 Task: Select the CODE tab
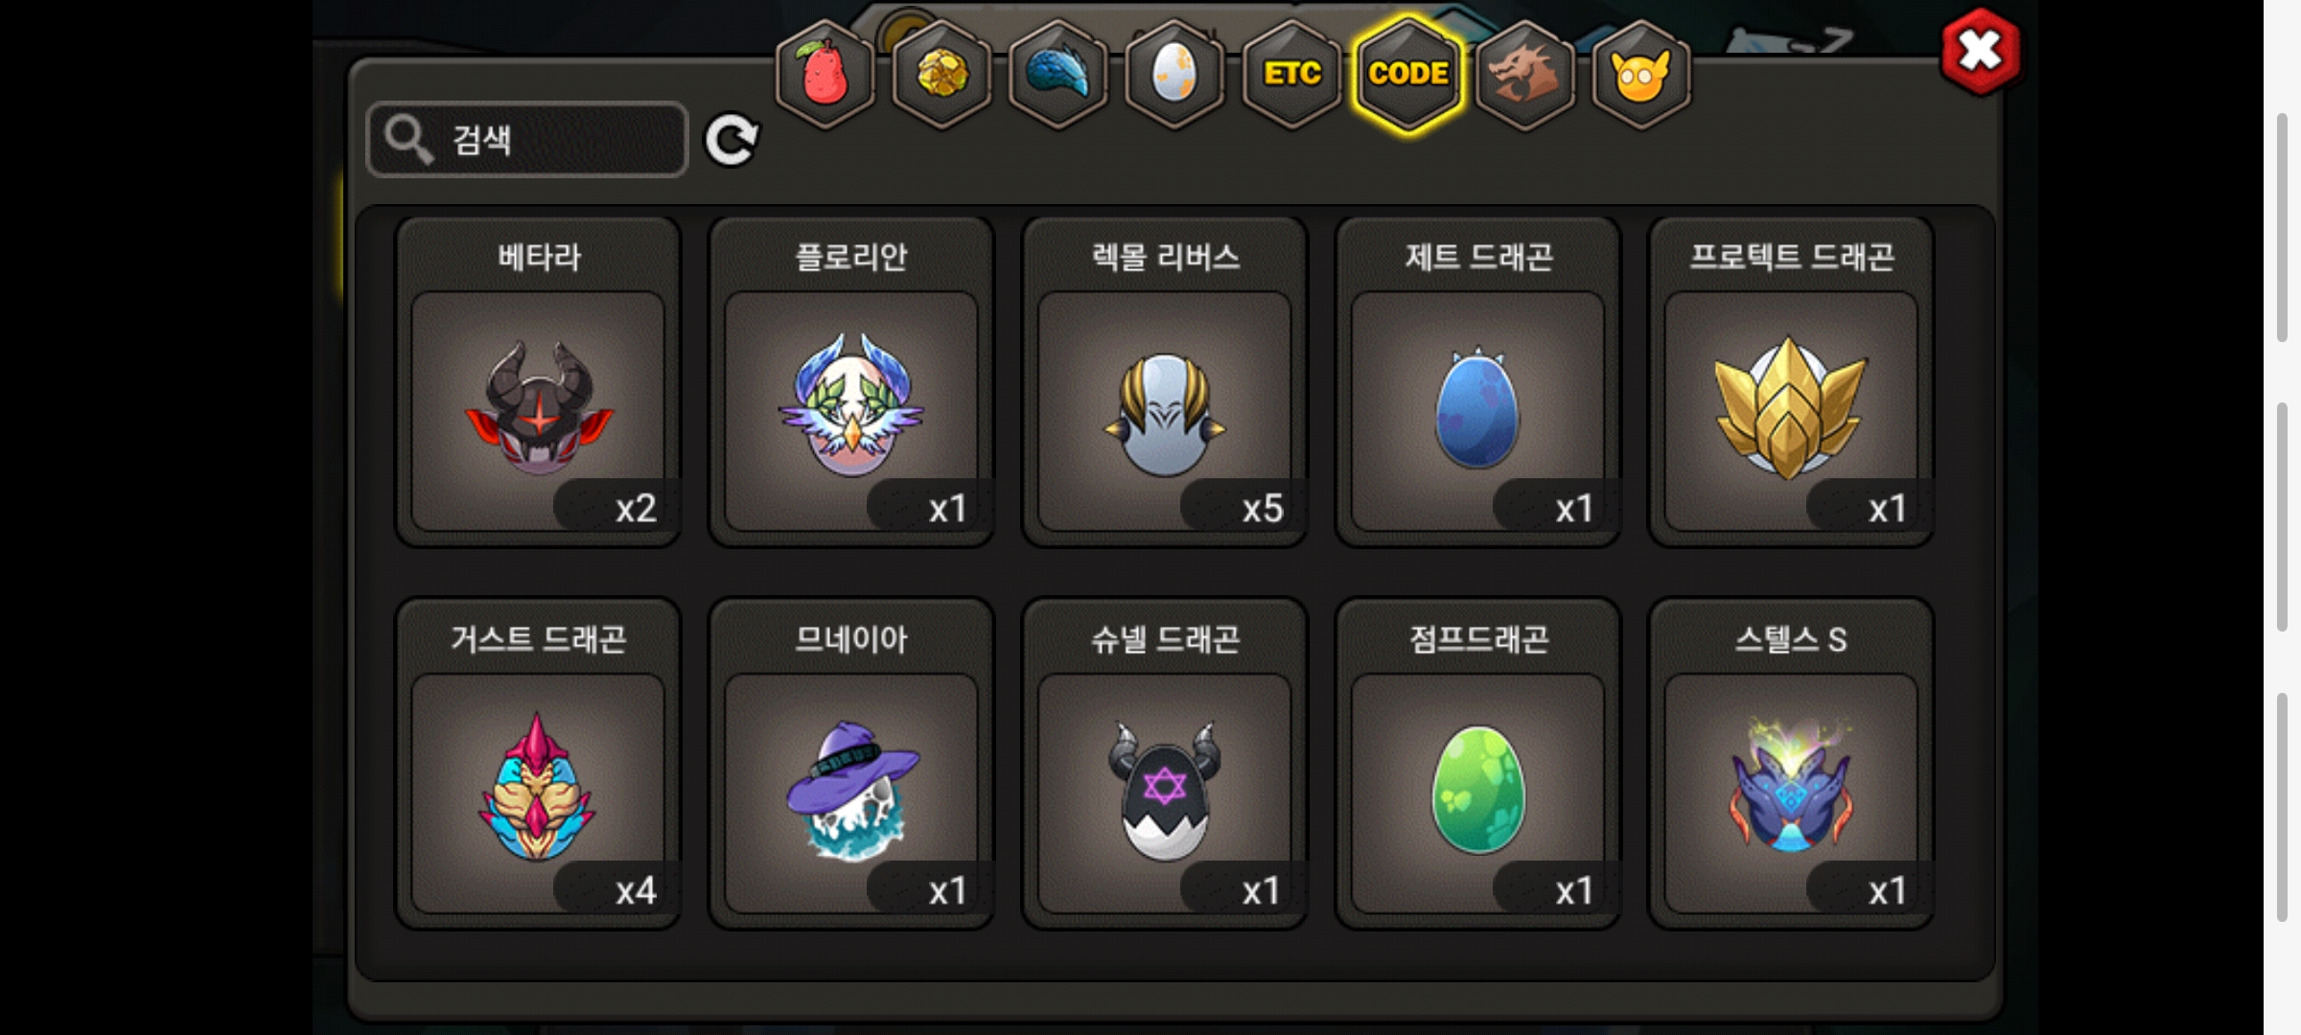(1407, 74)
